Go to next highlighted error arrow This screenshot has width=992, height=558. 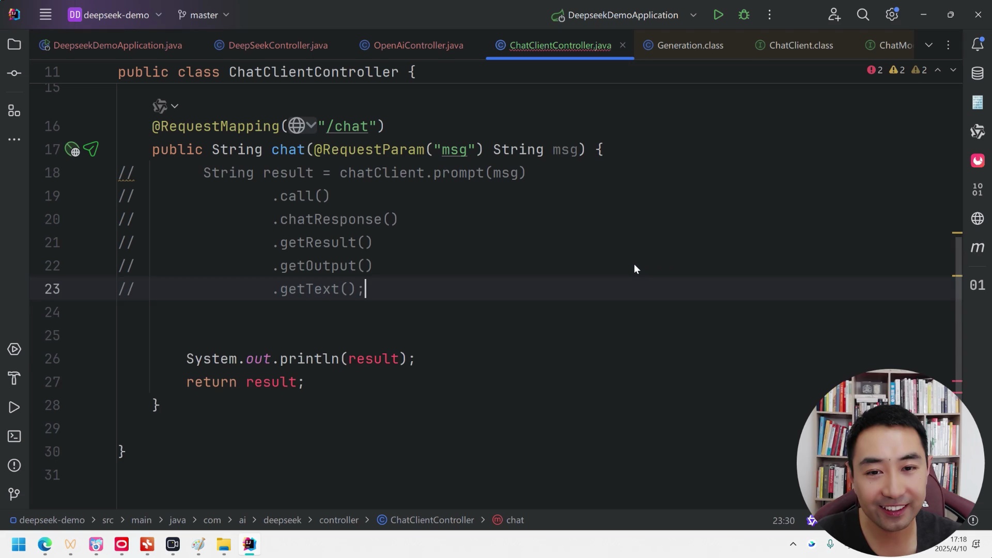click(953, 70)
